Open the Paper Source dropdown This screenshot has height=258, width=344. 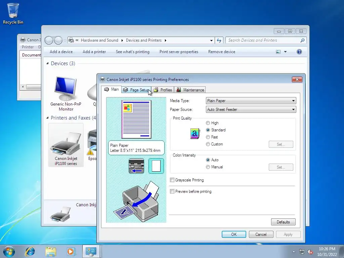point(251,110)
